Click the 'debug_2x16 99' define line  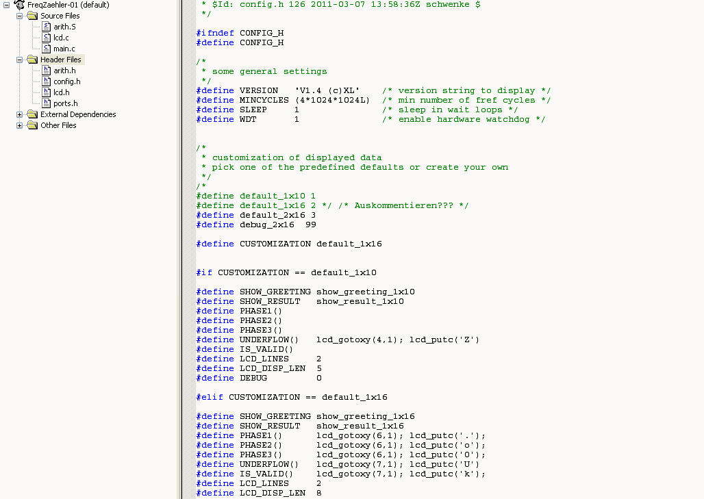256,225
